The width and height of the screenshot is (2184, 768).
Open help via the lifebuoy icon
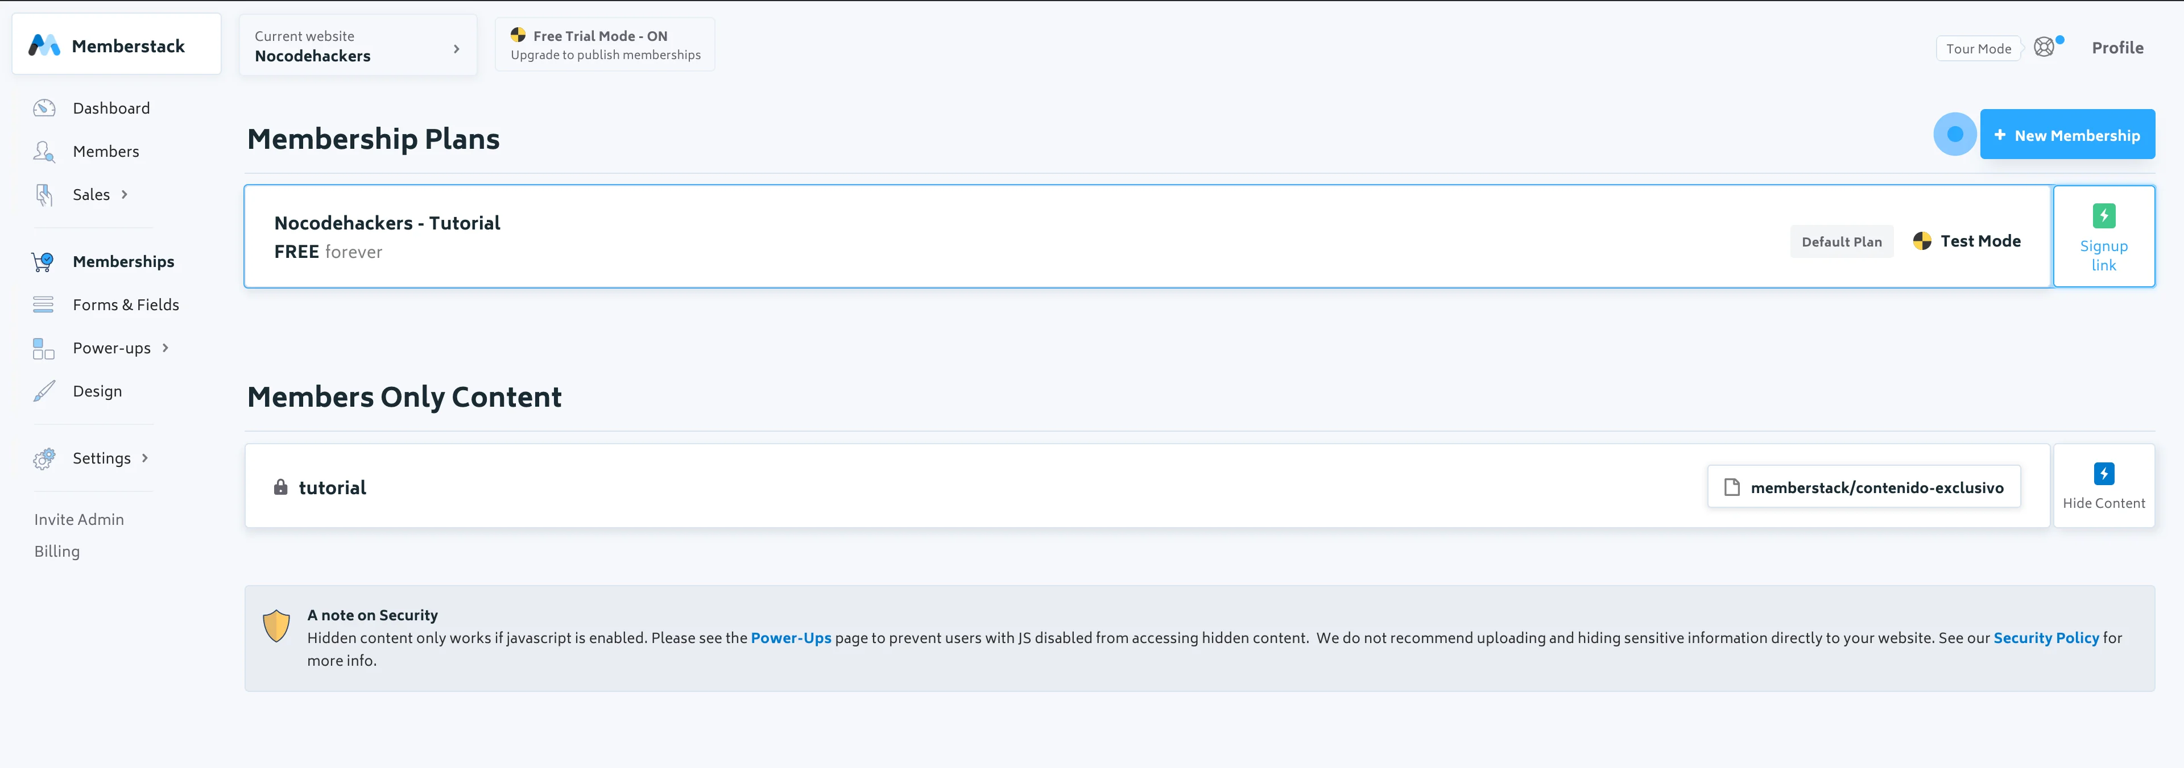(x=2044, y=47)
